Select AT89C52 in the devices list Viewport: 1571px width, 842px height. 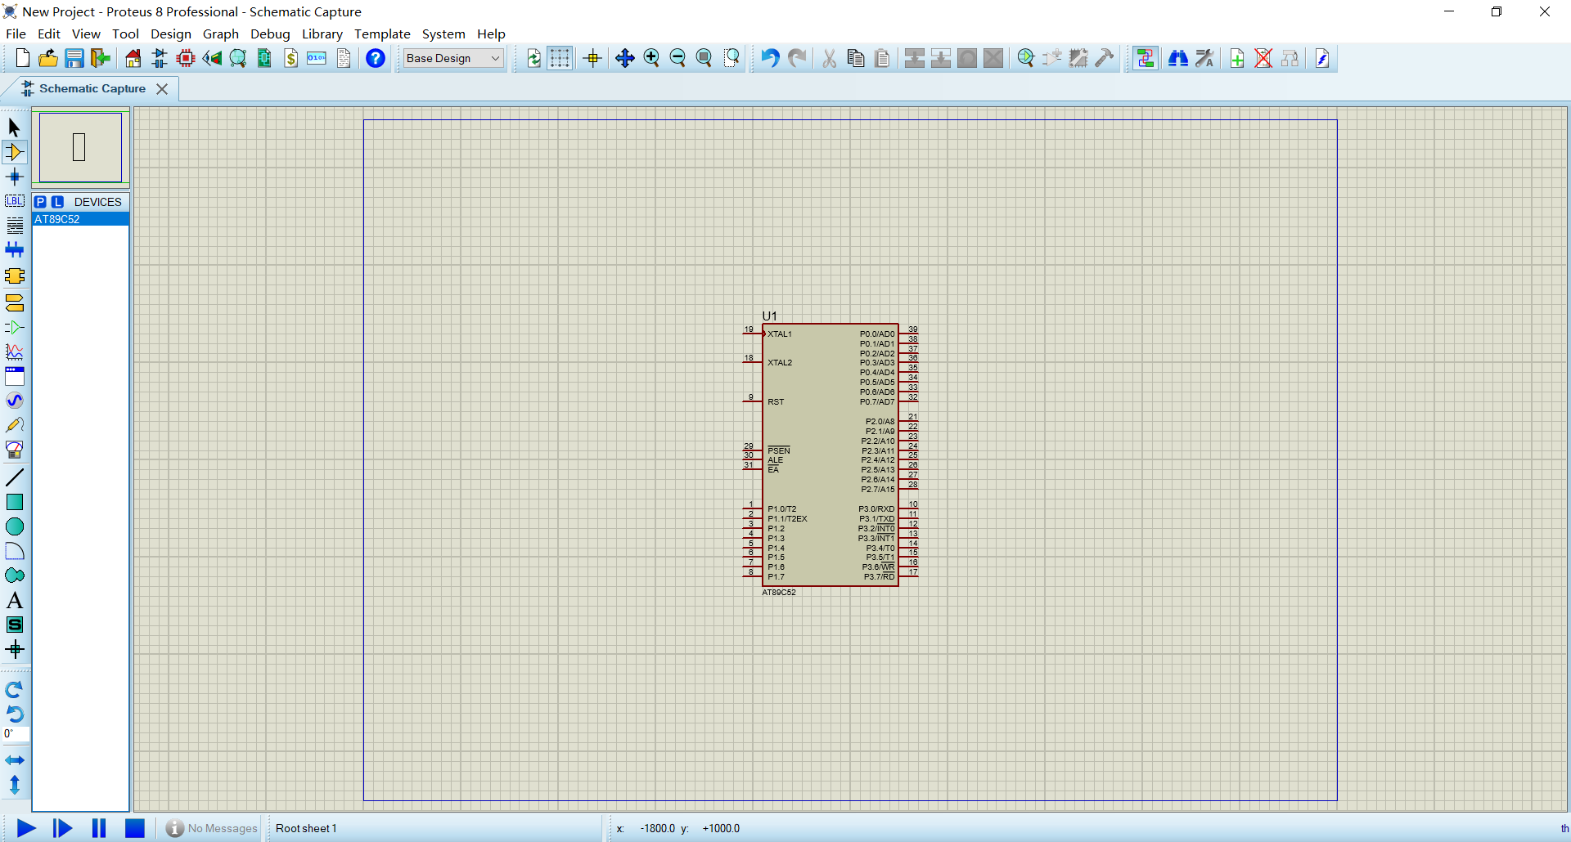click(80, 219)
